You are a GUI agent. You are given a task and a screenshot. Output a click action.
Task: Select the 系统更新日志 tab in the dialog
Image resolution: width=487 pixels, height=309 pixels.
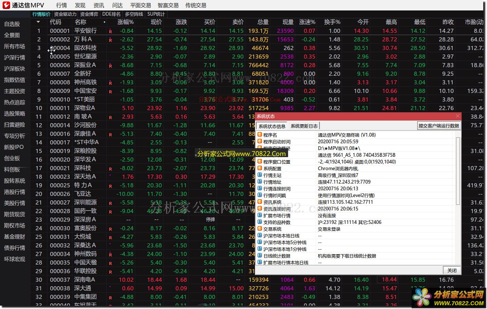click(304, 126)
